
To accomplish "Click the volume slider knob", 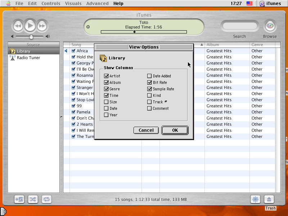I will coord(31,37).
